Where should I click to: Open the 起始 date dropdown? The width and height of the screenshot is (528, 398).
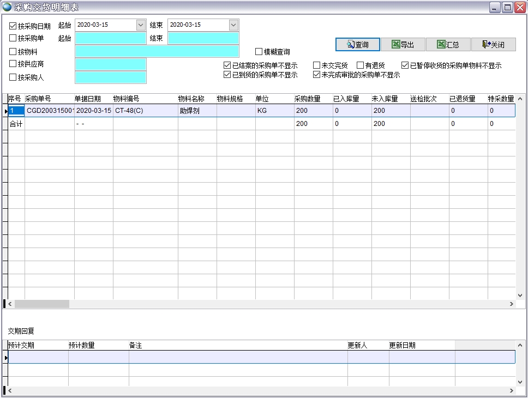point(141,25)
